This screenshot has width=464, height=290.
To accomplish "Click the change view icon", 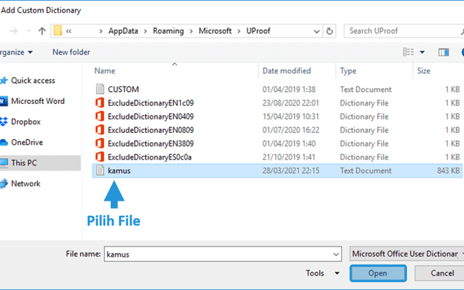I will pos(408,52).
